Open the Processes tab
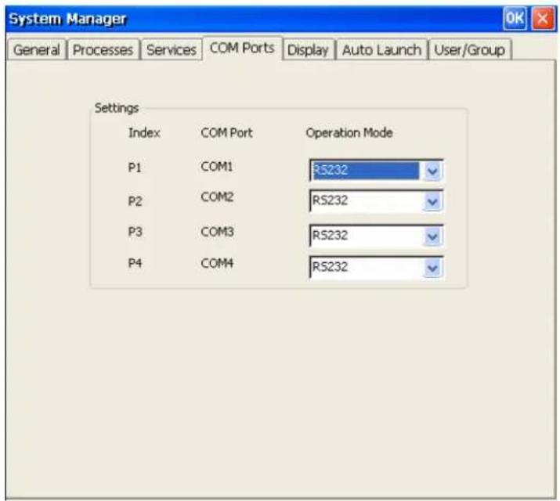 click(103, 49)
